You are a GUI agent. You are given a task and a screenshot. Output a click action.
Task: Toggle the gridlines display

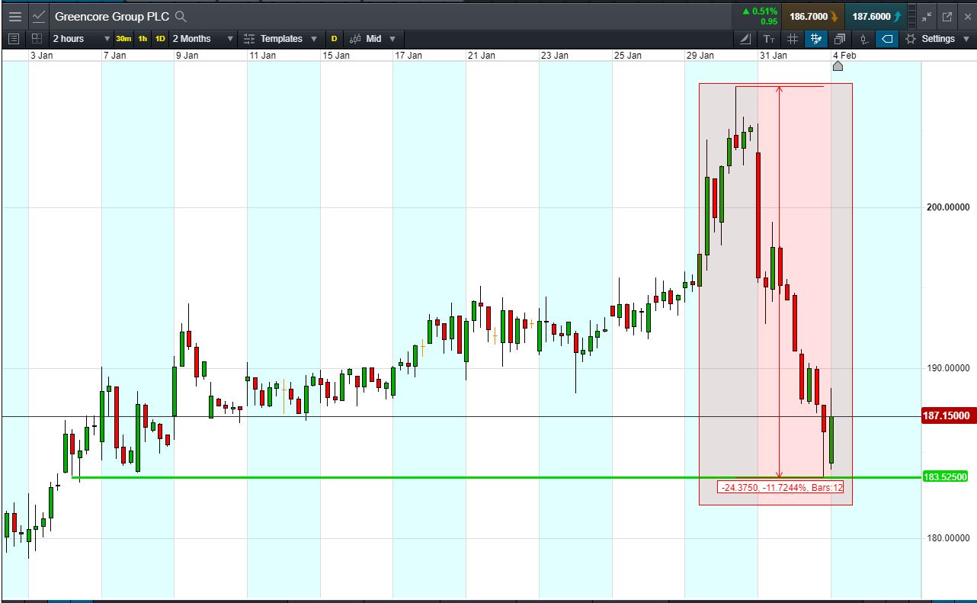[x=793, y=39]
